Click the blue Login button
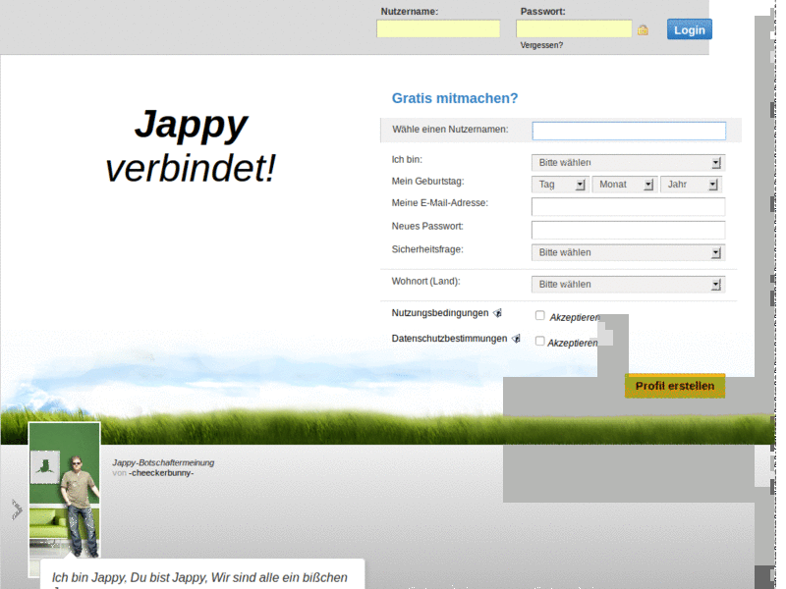 (x=690, y=29)
